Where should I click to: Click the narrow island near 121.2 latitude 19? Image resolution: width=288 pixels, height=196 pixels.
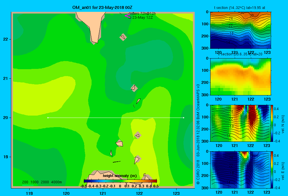coord(111,153)
